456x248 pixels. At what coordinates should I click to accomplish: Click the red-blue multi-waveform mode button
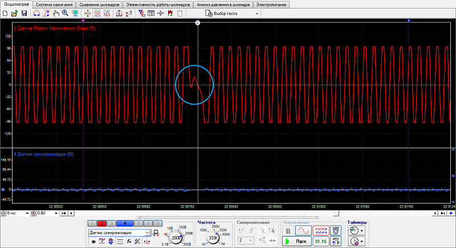coord(321,231)
